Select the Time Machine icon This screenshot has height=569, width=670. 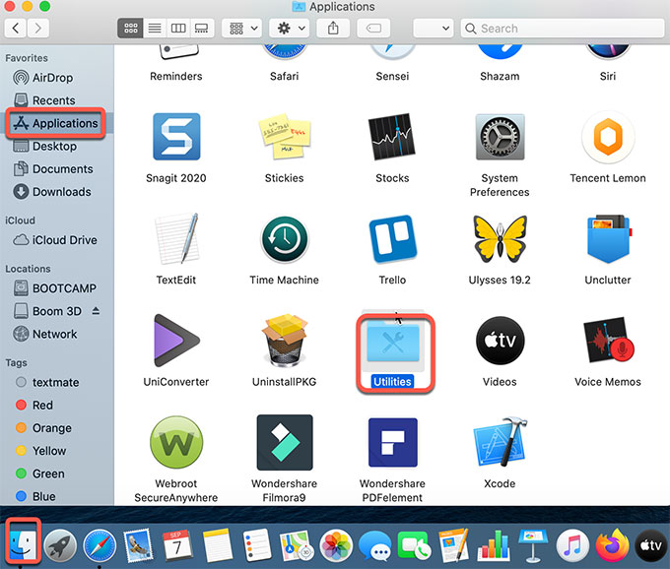tap(284, 238)
